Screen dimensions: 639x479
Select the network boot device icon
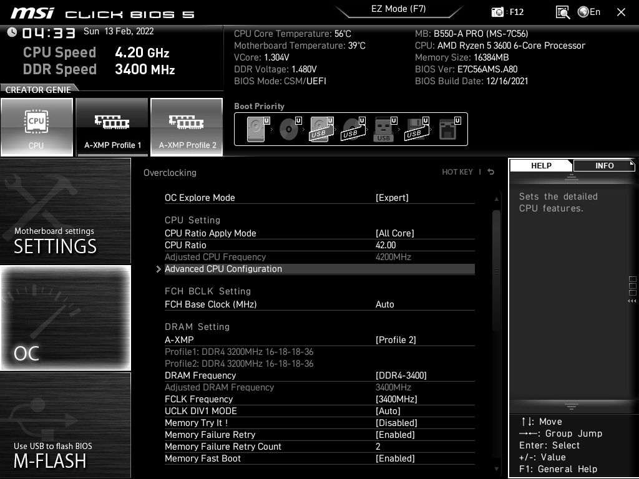coord(448,130)
